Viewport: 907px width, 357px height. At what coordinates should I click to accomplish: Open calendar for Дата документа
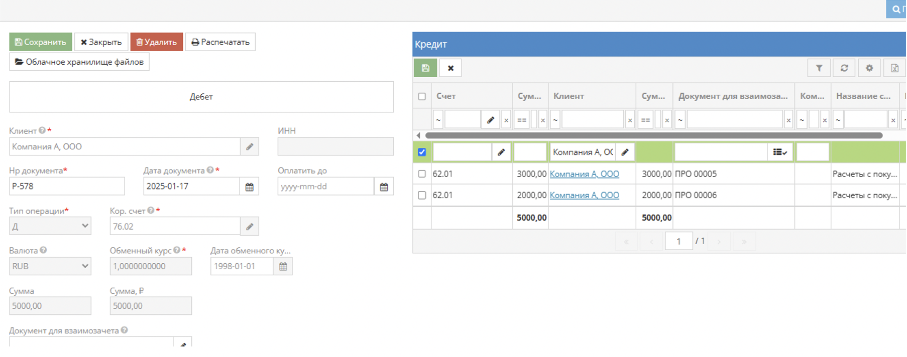(x=249, y=187)
